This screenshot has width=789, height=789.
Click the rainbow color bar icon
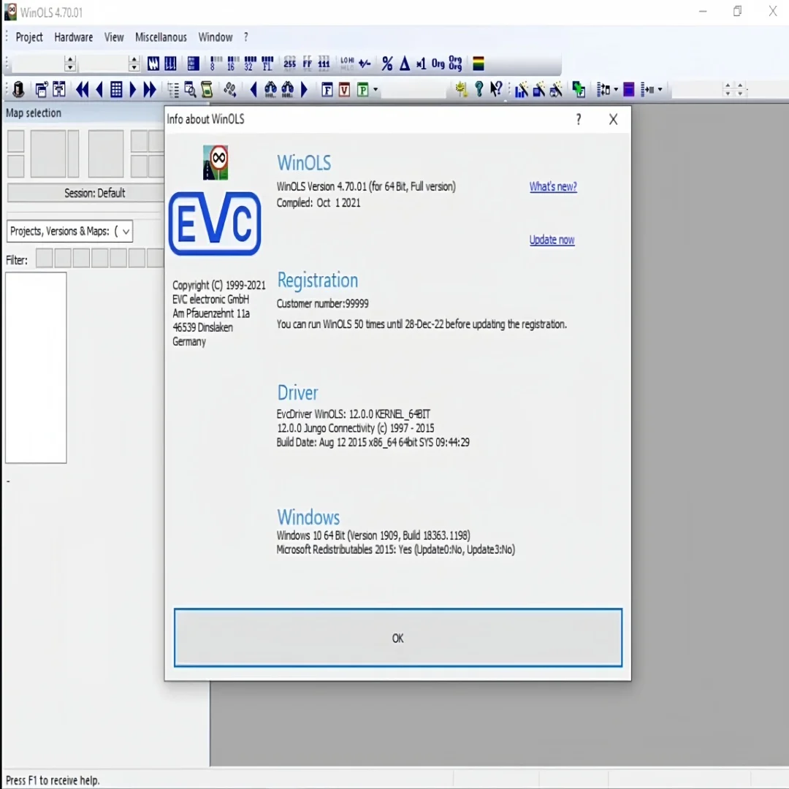click(x=478, y=64)
